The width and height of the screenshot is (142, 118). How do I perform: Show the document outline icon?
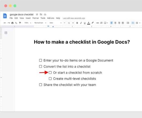pos(6,33)
